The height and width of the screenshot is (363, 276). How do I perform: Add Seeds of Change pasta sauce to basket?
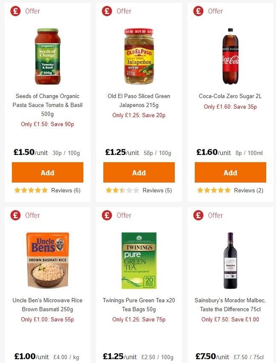tap(47, 172)
